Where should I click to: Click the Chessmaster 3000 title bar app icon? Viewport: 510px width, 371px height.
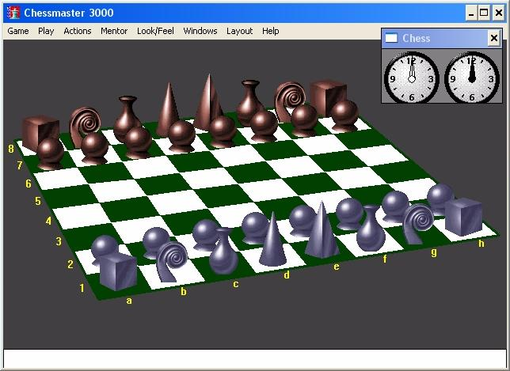click(x=13, y=13)
